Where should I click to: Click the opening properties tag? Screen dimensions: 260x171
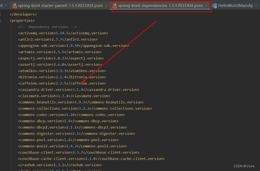pyautogui.click(x=22, y=21)
